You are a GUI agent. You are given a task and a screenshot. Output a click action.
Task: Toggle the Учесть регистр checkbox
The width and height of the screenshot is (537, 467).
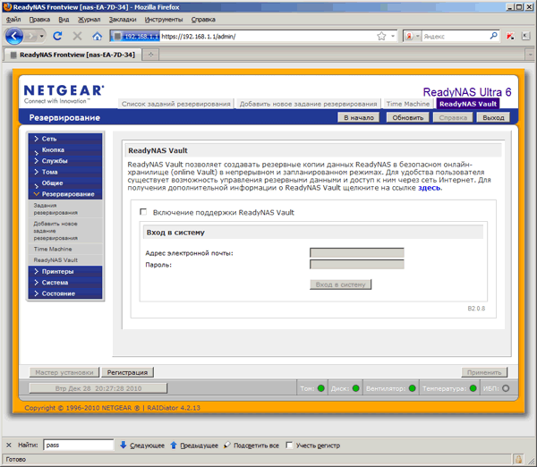tap(289, 445)
